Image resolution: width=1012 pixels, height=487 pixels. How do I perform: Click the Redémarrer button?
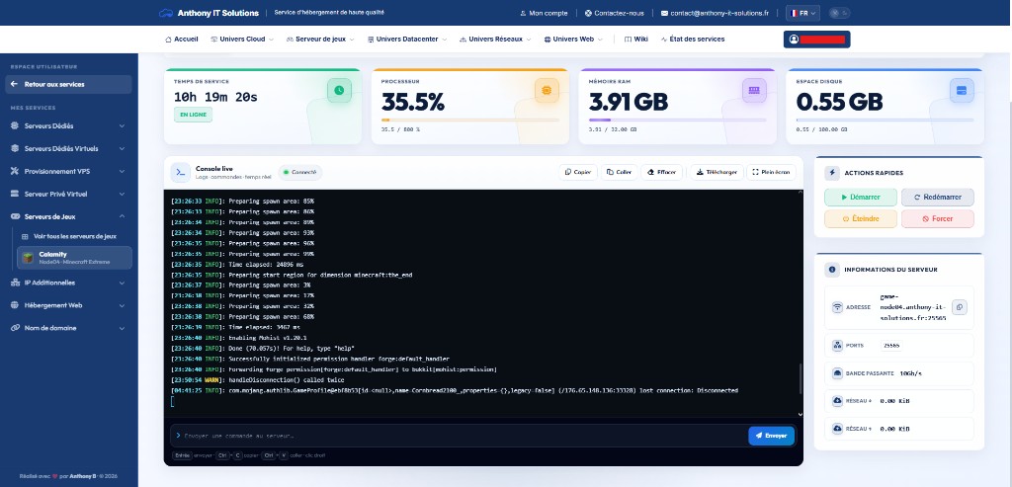tap(938, 198)
